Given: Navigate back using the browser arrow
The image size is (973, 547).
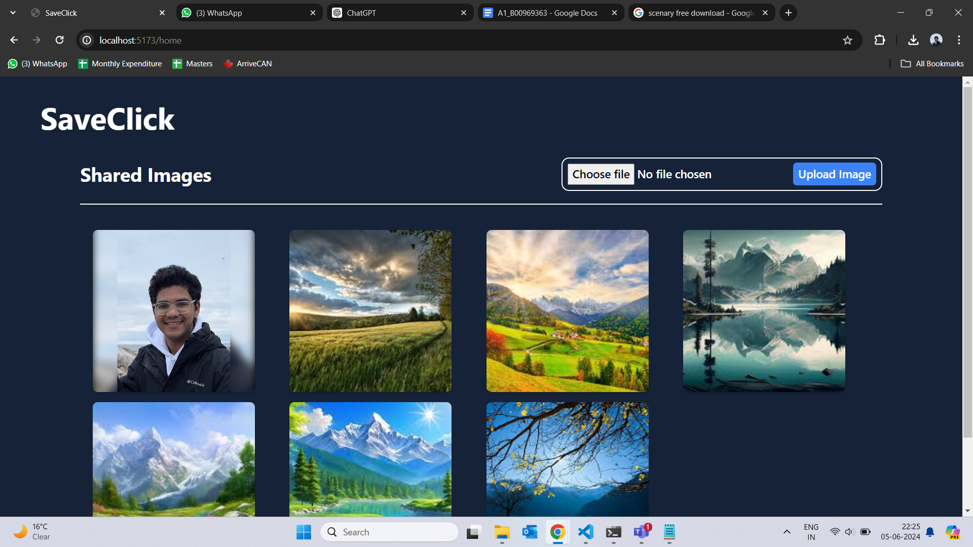Looking at the screenshot, I should click(x=13, y=40).
